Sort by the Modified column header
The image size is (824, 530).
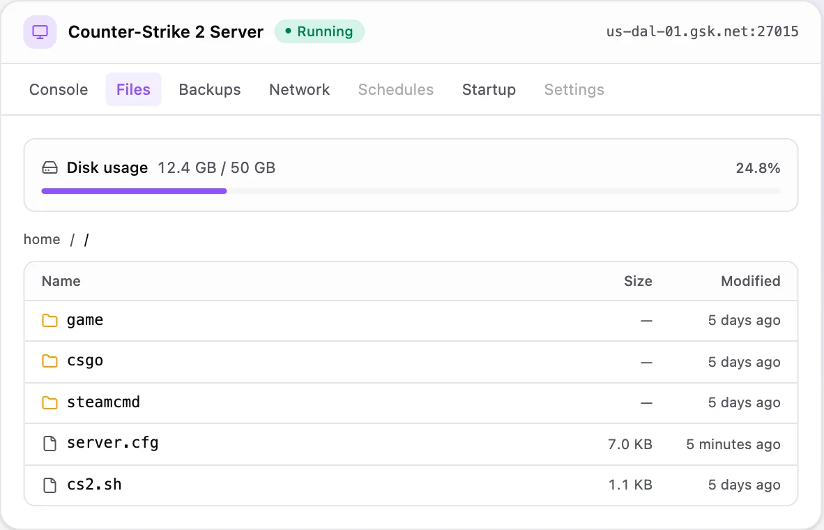point(750,281)
